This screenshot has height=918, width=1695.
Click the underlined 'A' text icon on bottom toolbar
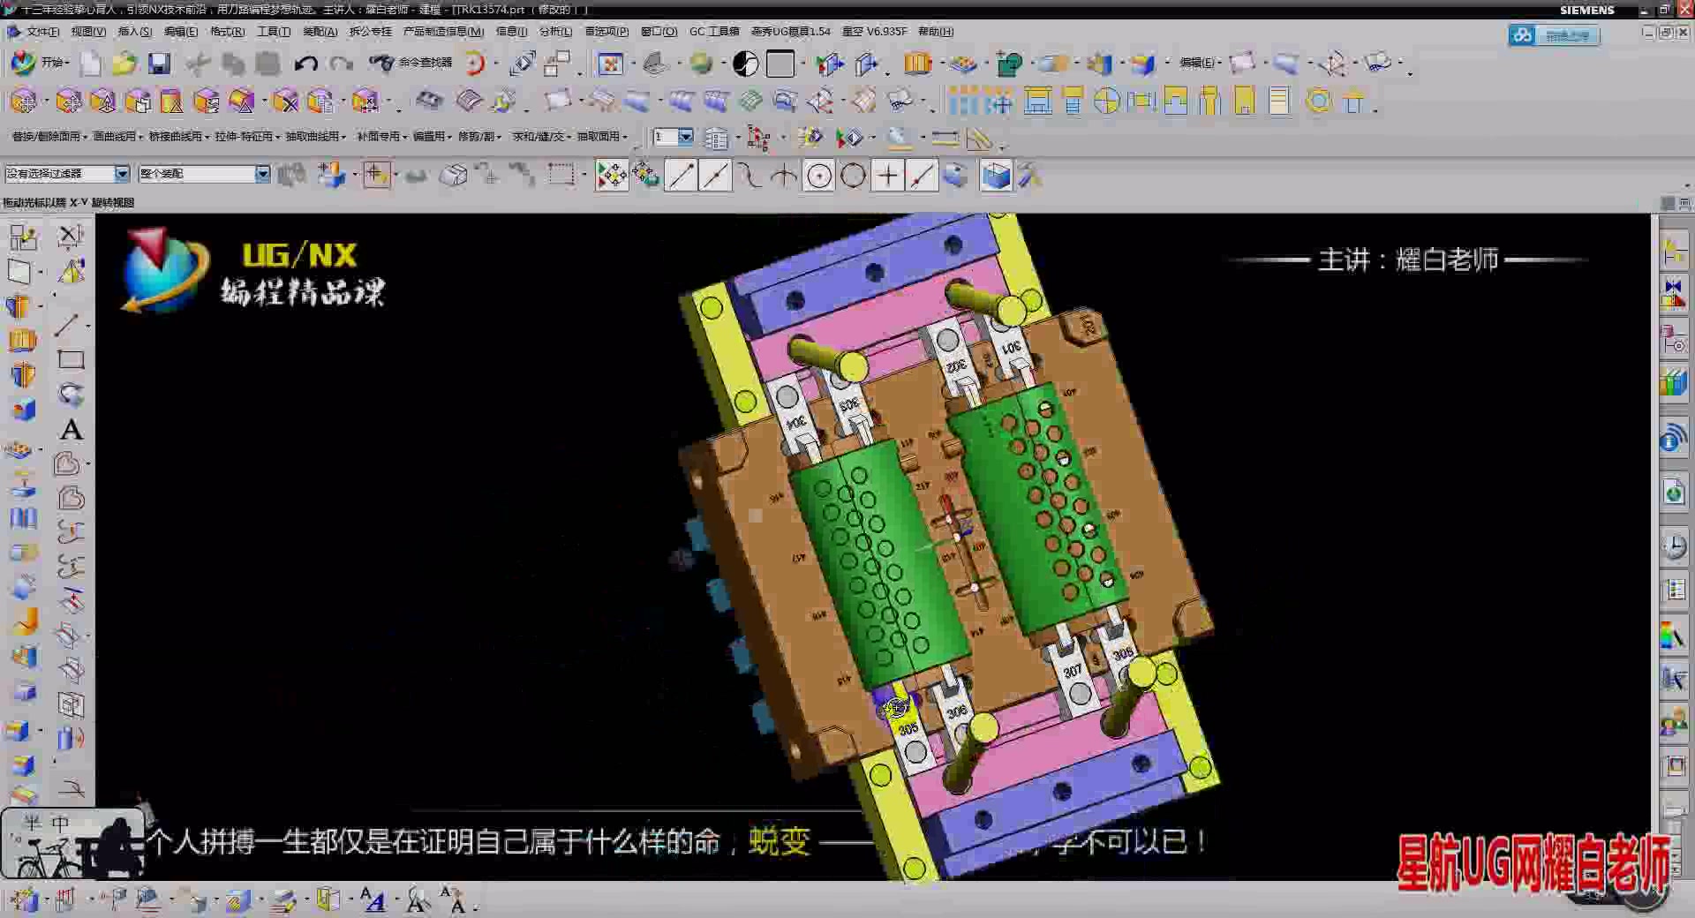click(x=373, y=900)
